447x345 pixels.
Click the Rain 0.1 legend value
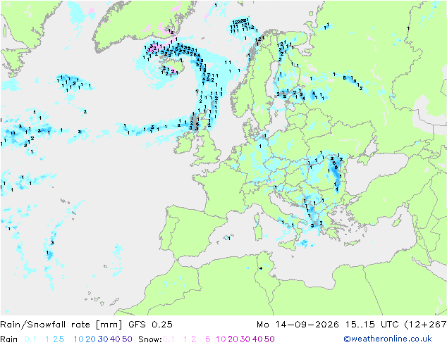(x=30, y=339)
